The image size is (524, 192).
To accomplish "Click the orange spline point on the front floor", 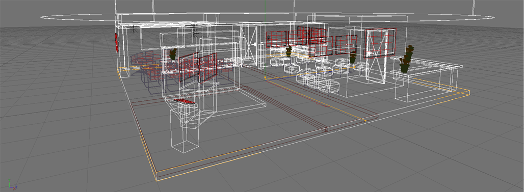I will coord(365,121).
